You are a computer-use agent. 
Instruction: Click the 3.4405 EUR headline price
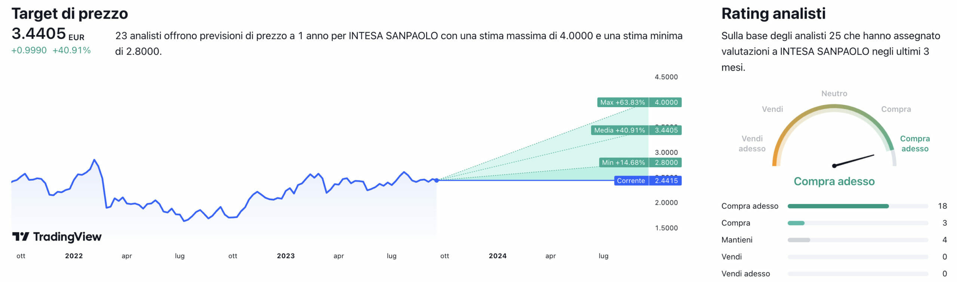pyautogui.click(x=48, y=34)
